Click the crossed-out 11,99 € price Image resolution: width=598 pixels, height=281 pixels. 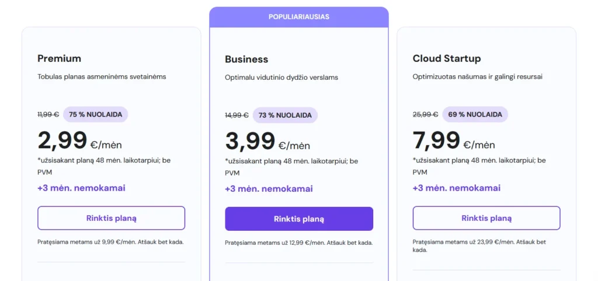48,115
